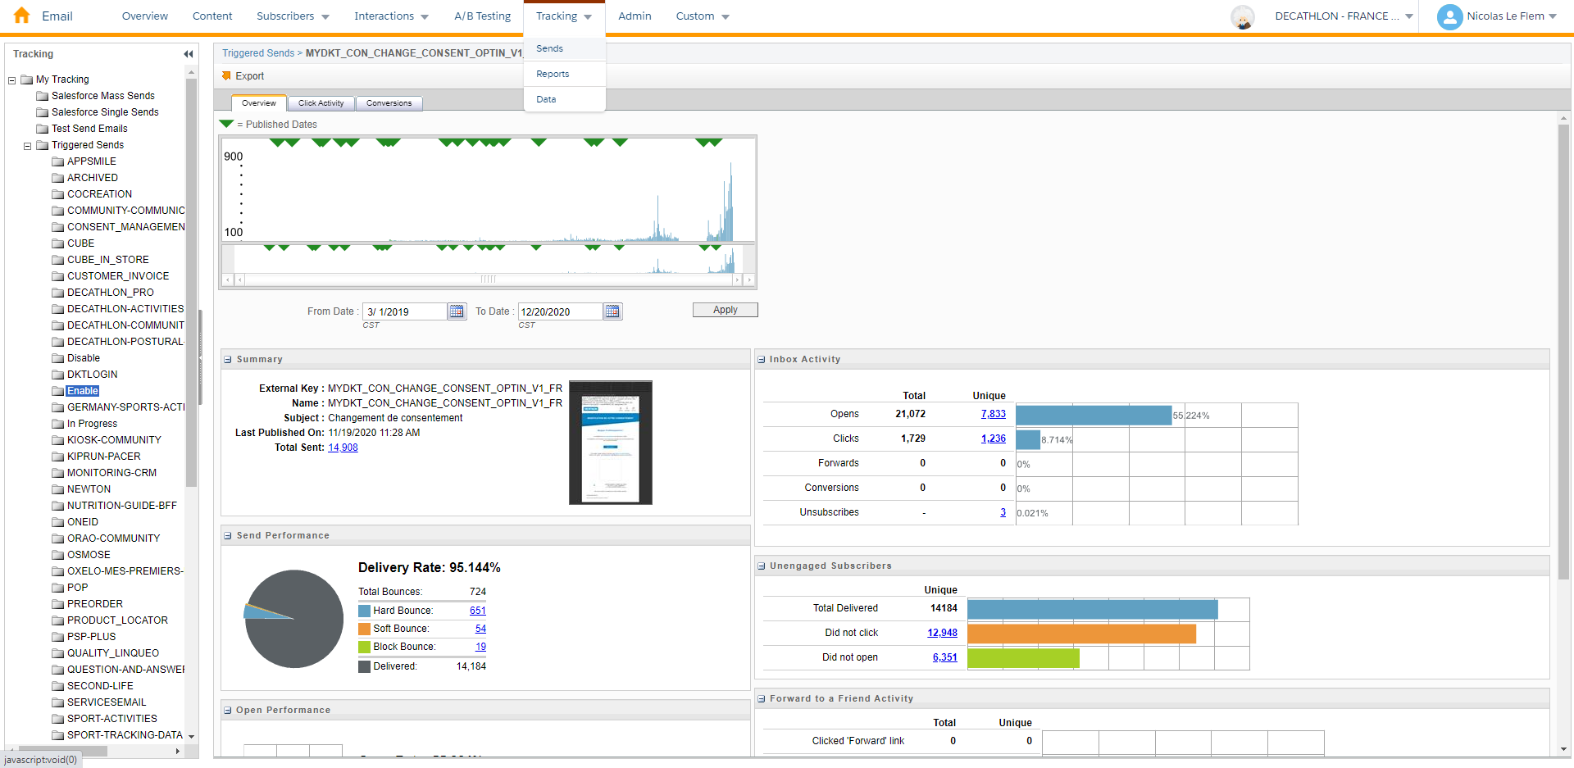Click the From Date input field
The width and height of the screenshot is (1574, 768).
(x=405, y=311)
